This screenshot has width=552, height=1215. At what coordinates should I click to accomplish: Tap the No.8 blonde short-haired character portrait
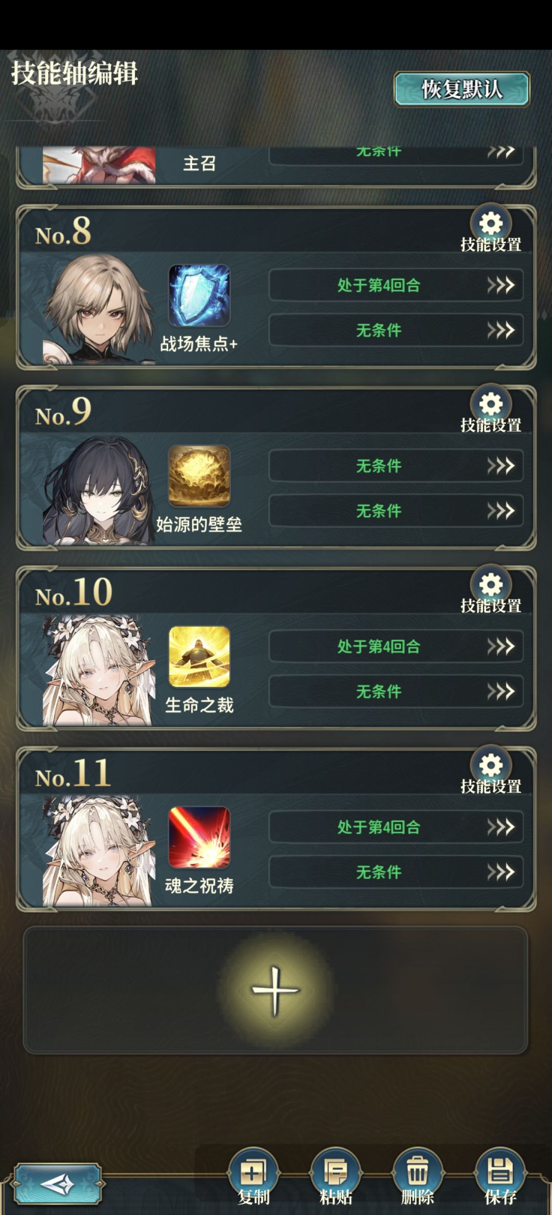tap(99, 310)
